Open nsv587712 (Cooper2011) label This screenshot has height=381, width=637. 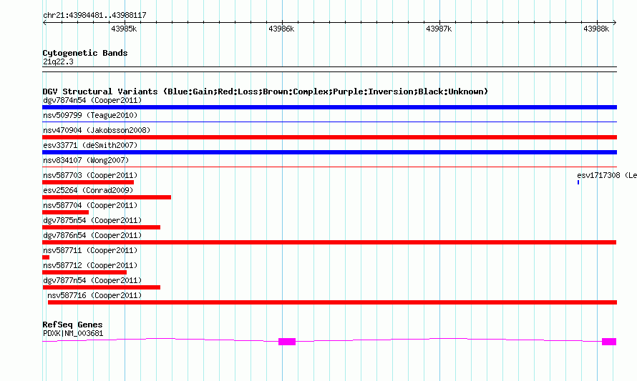click(90, 265)
